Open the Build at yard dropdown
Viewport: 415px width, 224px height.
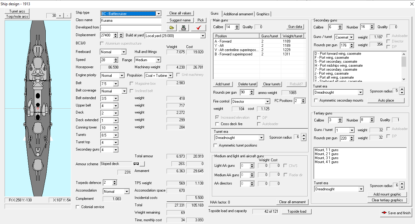click(202, 36)
